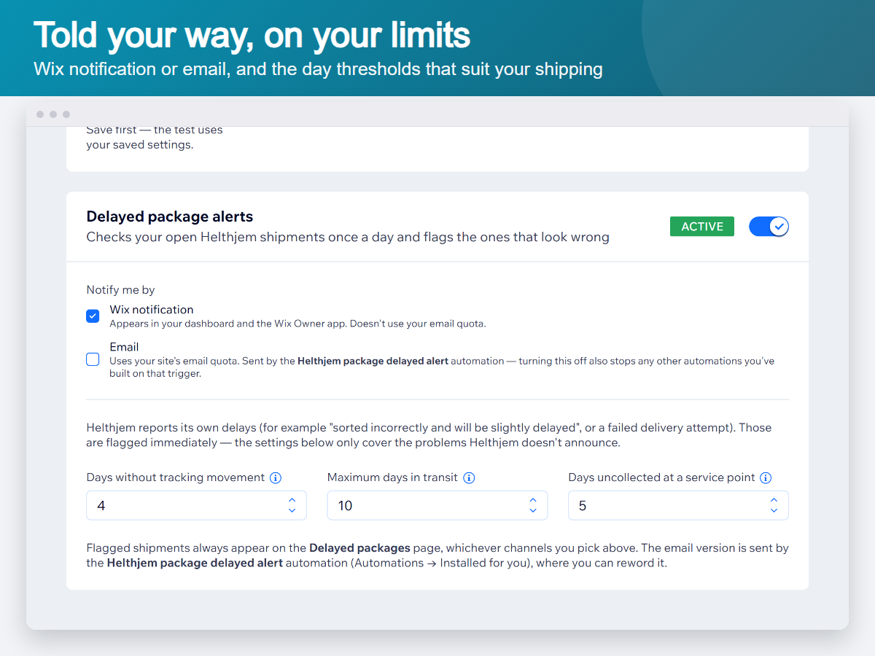Click the Maximum days in transit field
This screenshot has width=875, height=656.
coord(437,505)
